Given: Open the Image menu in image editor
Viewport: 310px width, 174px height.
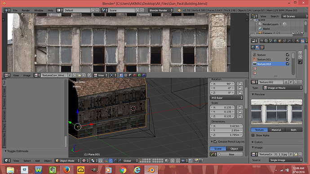Looking at the screenshot, I should pyautogui.click(x=27, y=75).
